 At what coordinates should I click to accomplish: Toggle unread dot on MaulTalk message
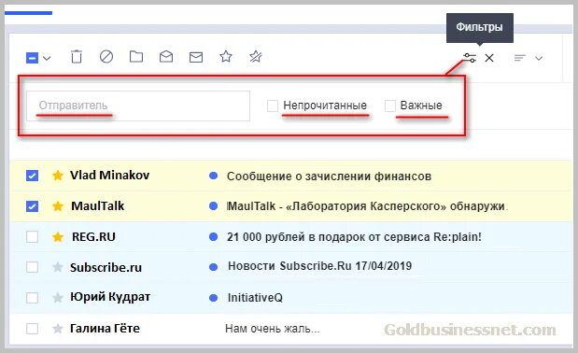213,206
